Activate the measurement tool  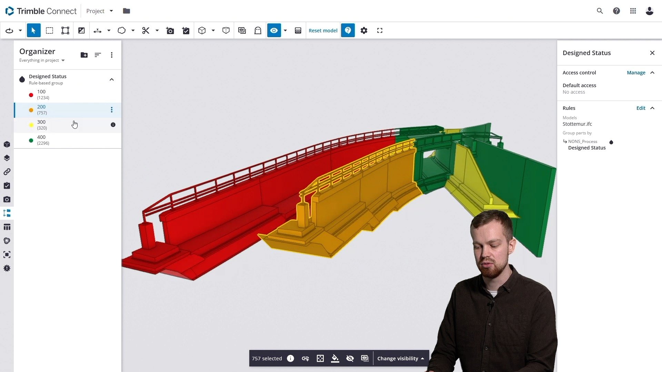click(x=97, y=30)
